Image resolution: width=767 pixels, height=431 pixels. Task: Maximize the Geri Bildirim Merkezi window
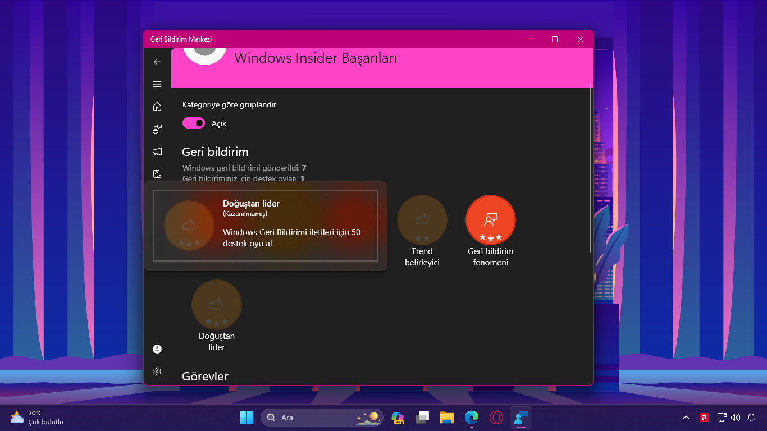coord(555,39)
